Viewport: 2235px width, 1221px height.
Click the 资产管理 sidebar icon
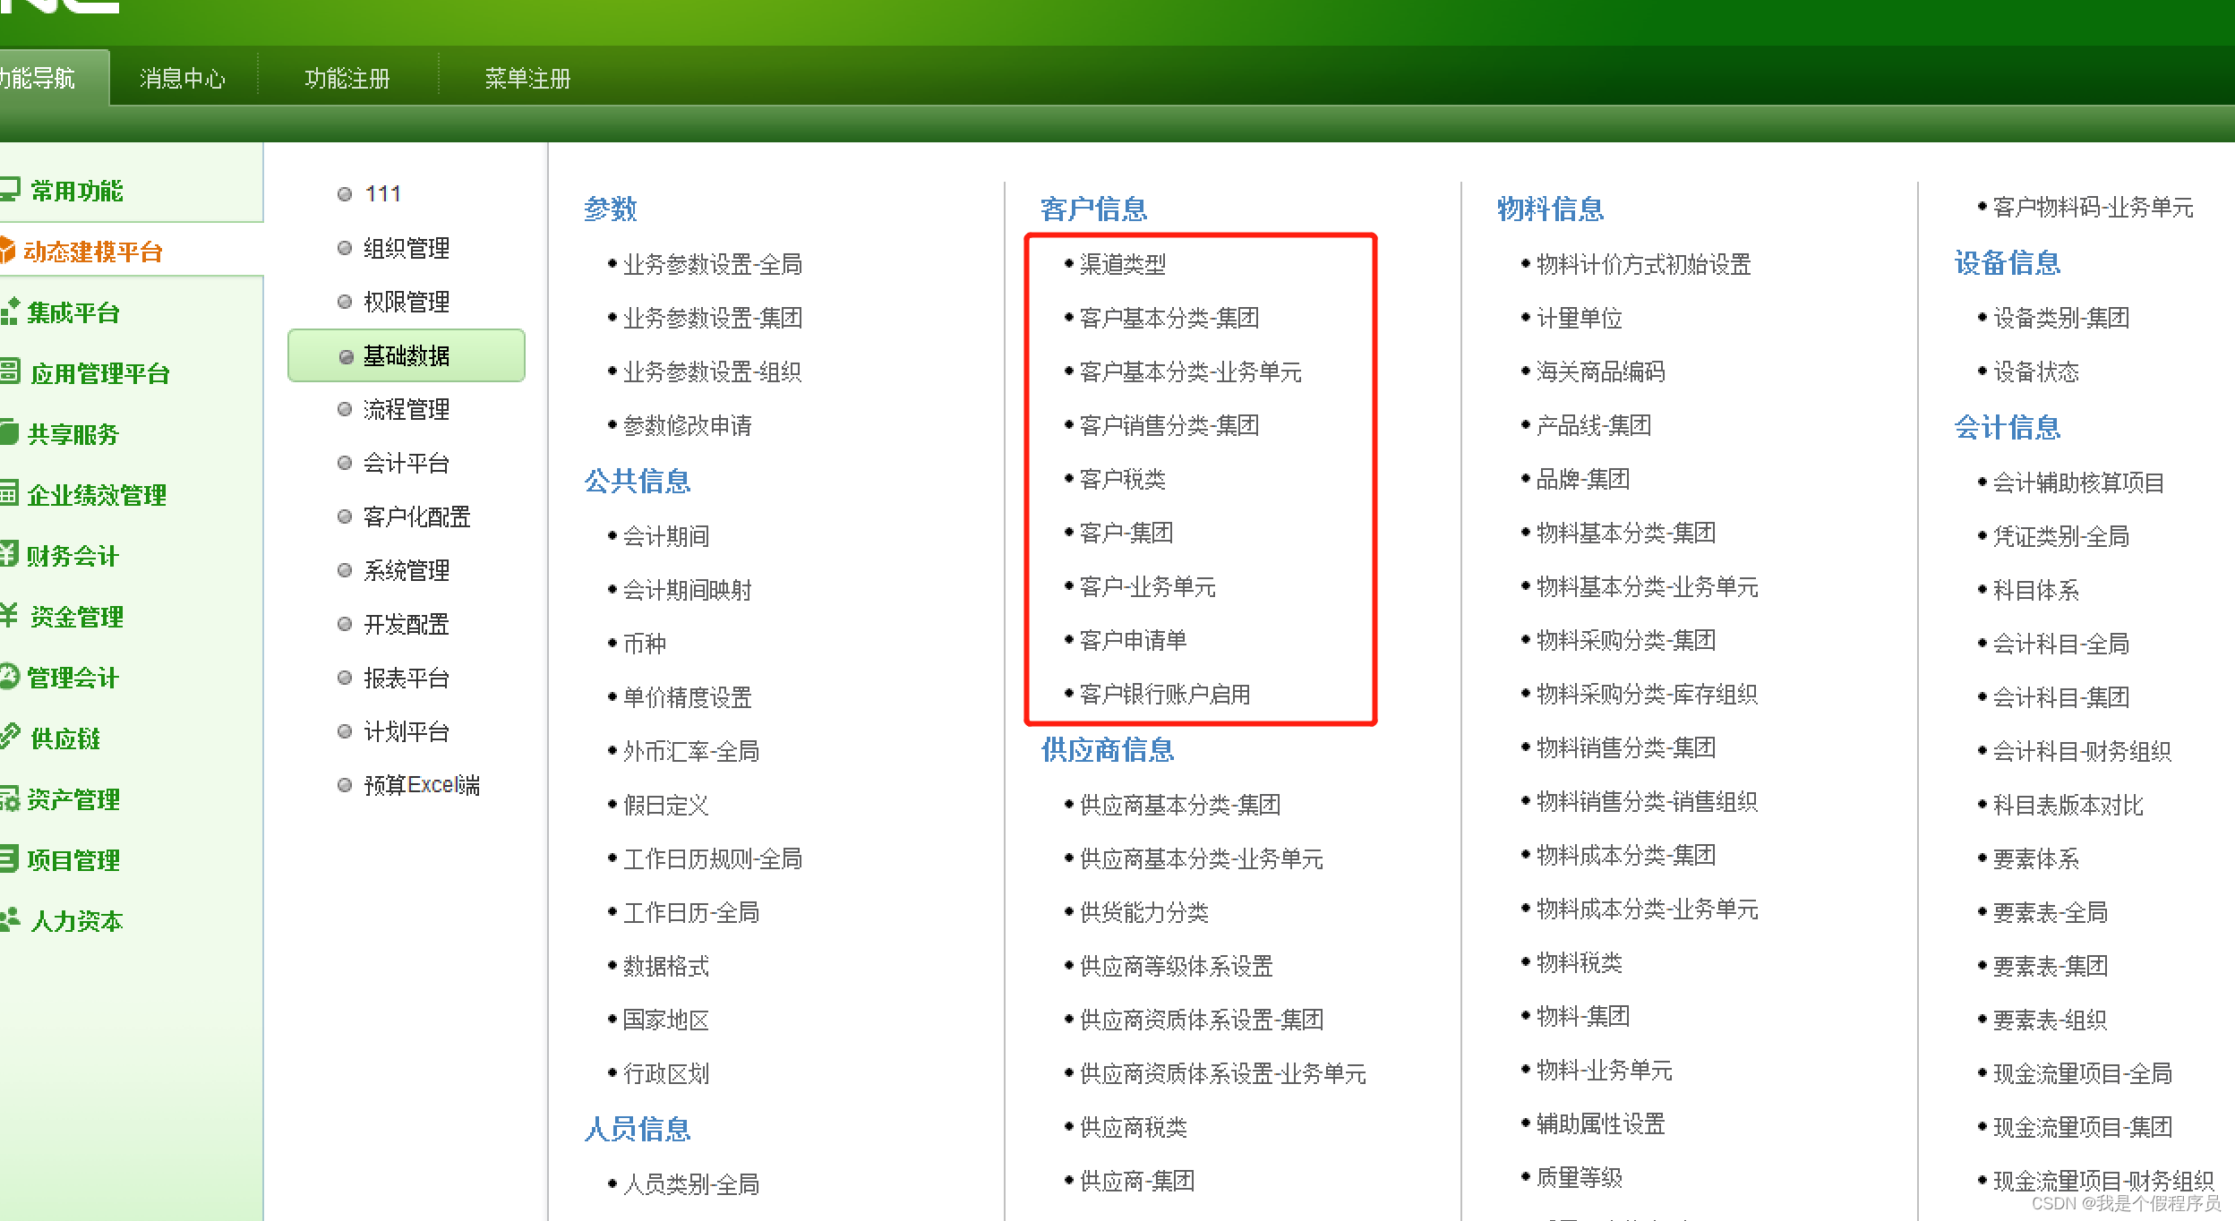[x=9, y=798]
